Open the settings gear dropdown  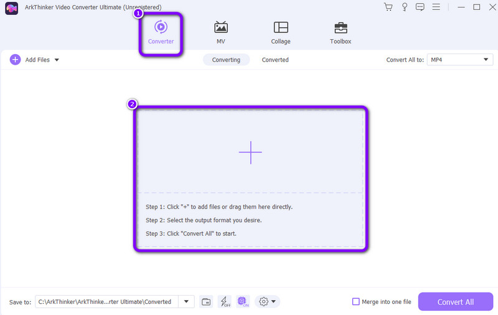pos(267,302)
